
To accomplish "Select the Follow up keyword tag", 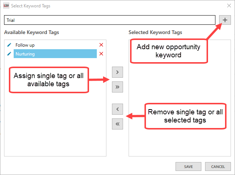I will 25,45.
